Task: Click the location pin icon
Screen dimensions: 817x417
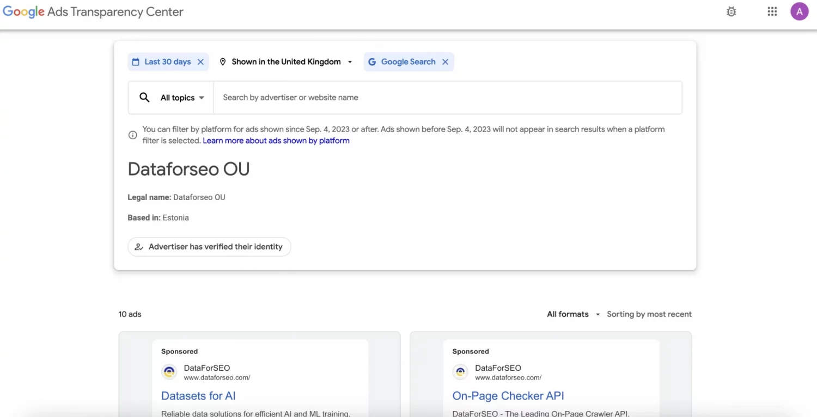Action: (223, 62)
